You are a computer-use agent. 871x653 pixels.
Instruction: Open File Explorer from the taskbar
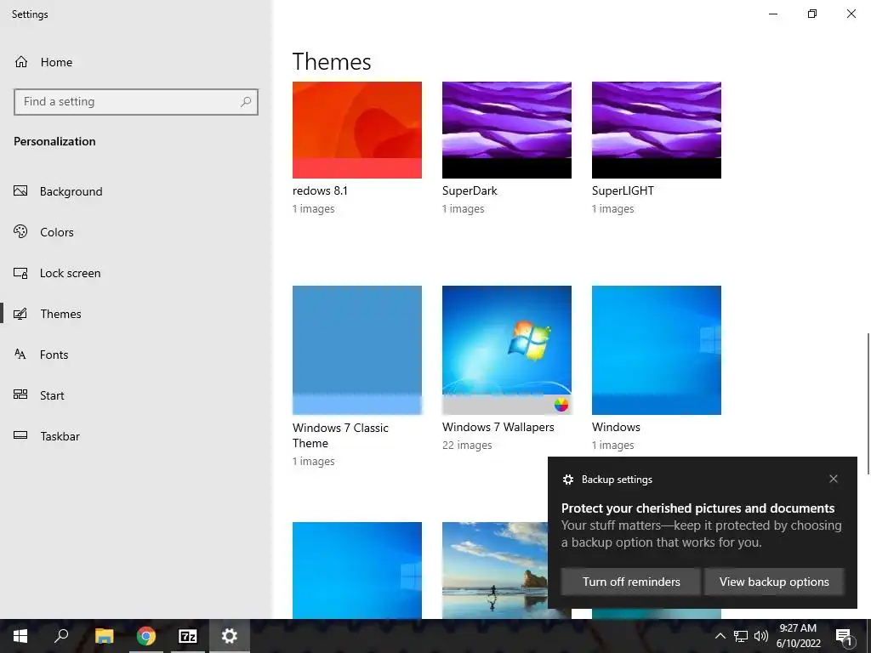coord(104,636)
